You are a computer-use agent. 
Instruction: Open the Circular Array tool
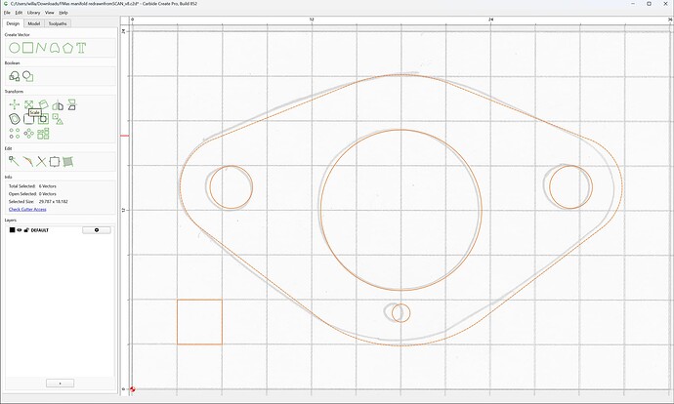coord(28,134)
